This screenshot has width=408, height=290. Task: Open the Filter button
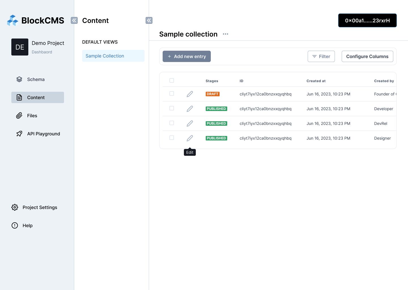[321, 56]
